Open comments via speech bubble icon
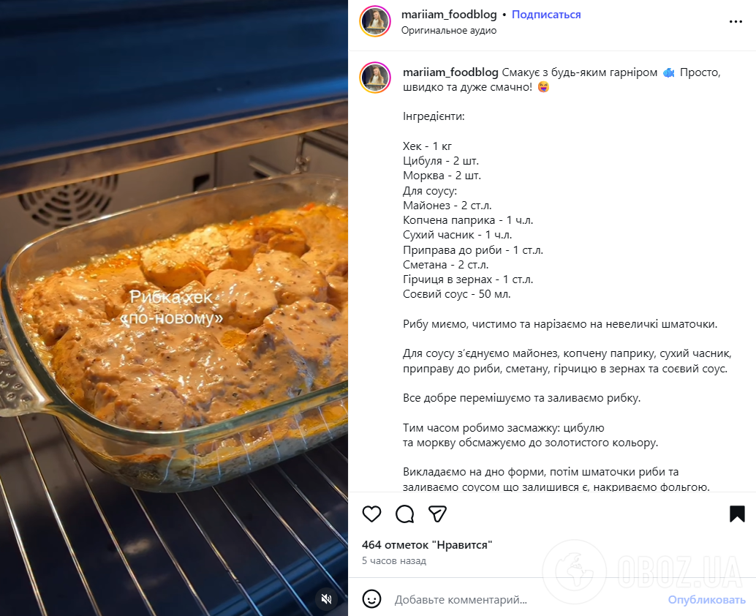The width and height of the screenshot is (756, 616). (x=404, y=514)
